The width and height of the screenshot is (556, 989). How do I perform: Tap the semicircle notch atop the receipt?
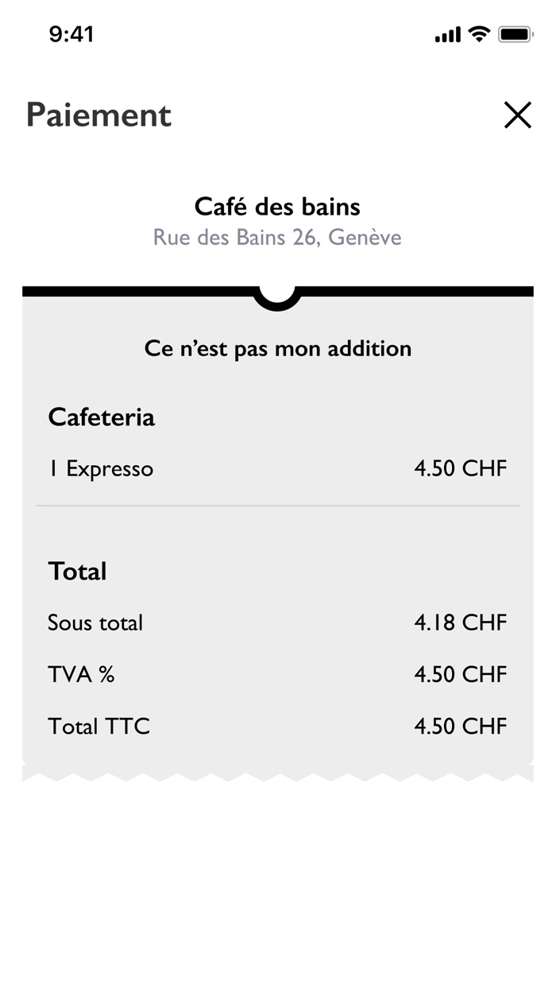click(277, 298)
